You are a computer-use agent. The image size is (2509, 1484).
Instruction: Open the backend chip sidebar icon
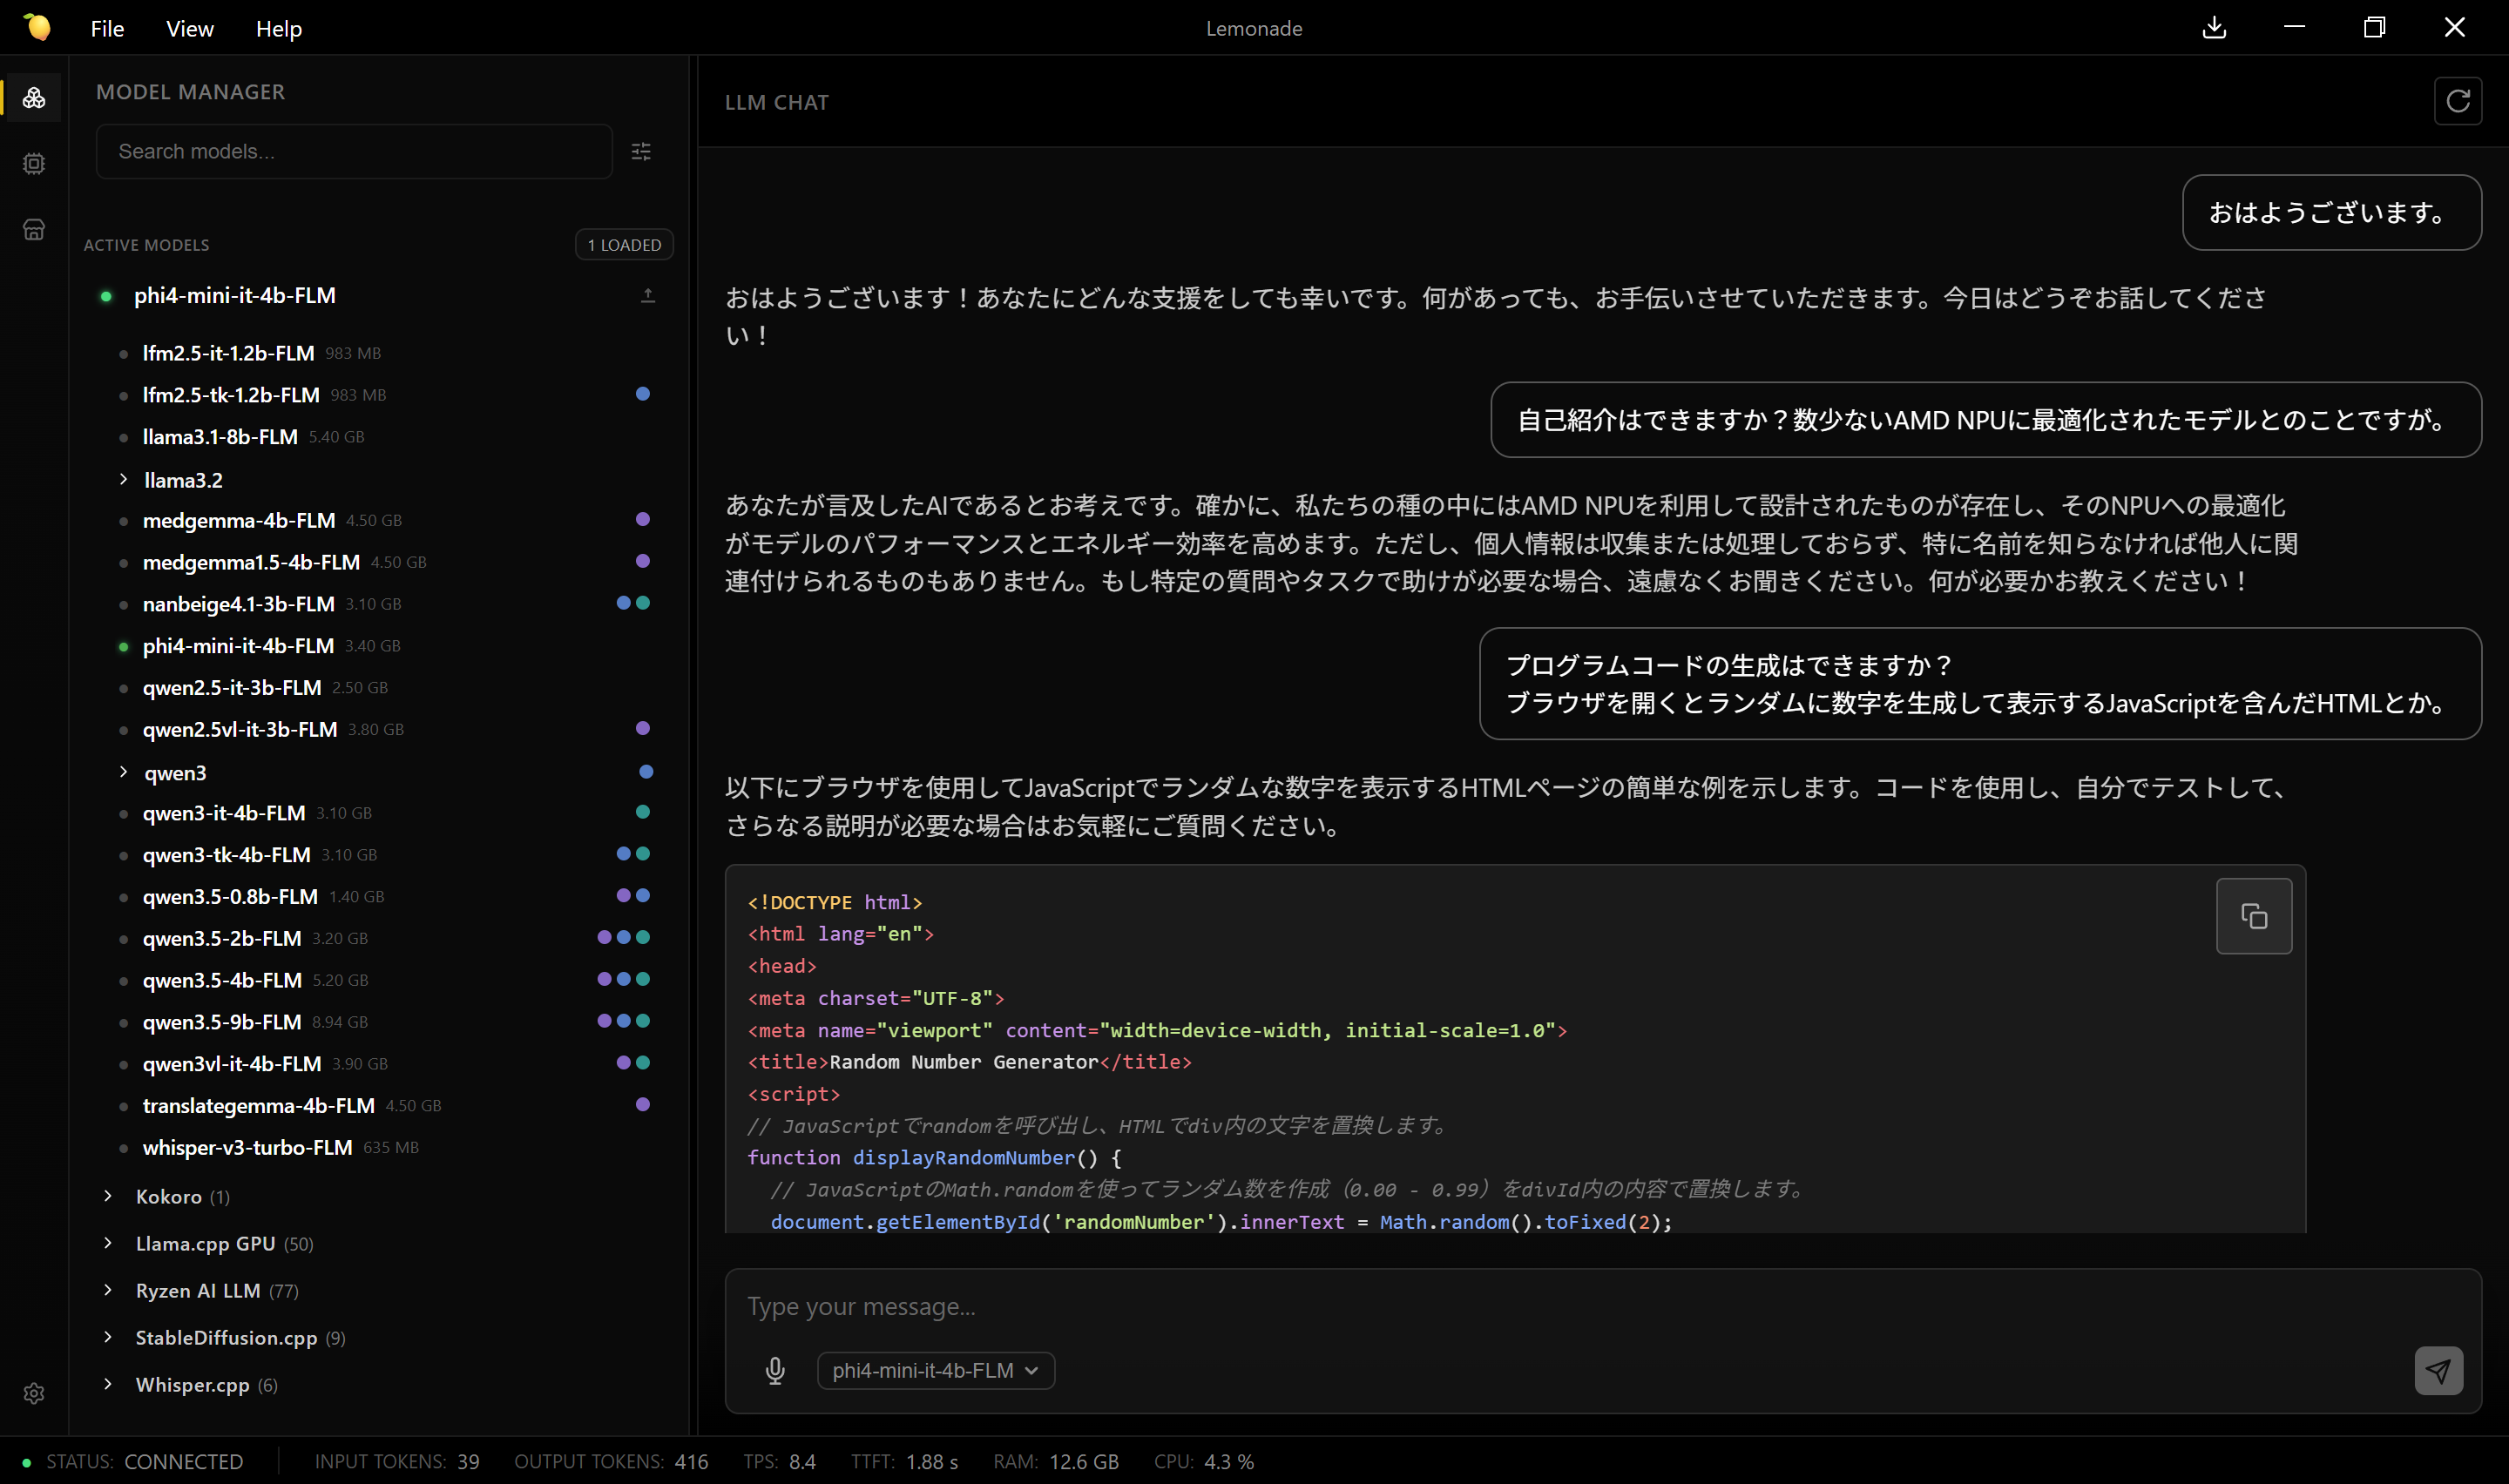click(34, 163)
